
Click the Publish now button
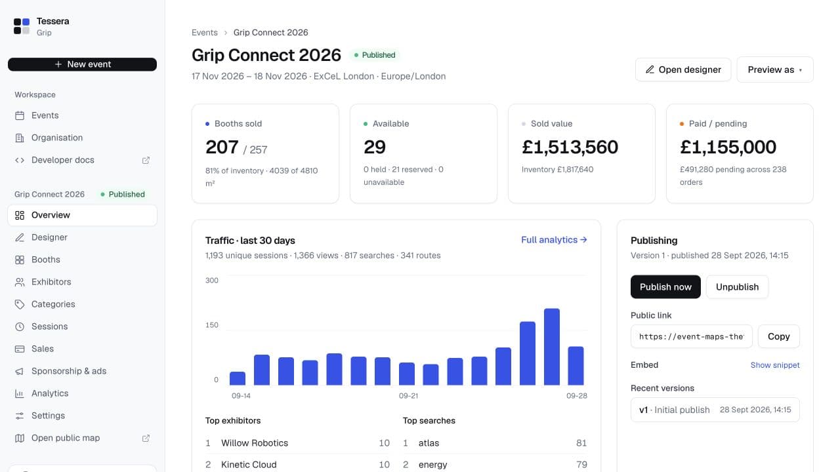665,286
